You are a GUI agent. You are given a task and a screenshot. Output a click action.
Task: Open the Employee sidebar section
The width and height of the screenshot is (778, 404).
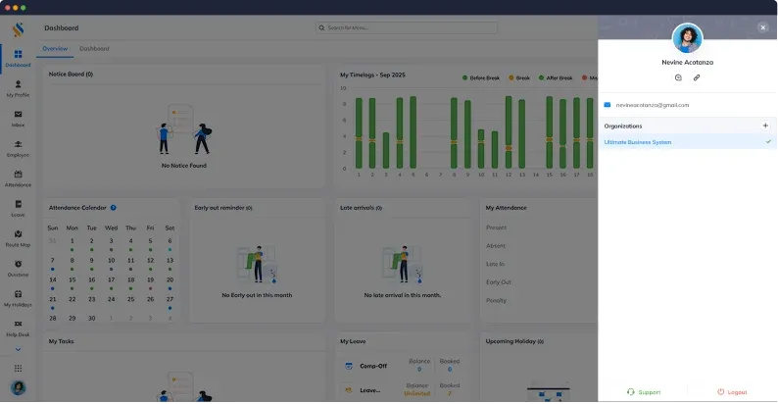point(18,148)
